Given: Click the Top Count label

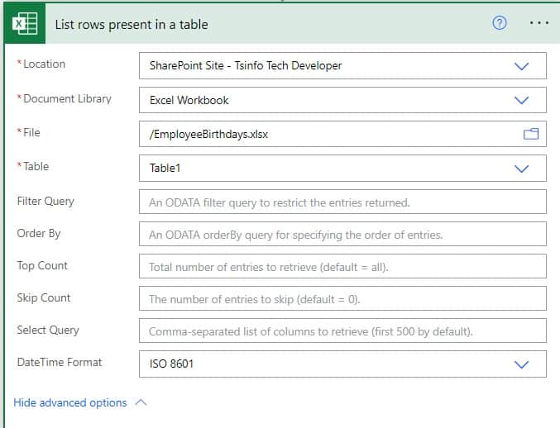Looking at the screenshot, I should (42, 266).
